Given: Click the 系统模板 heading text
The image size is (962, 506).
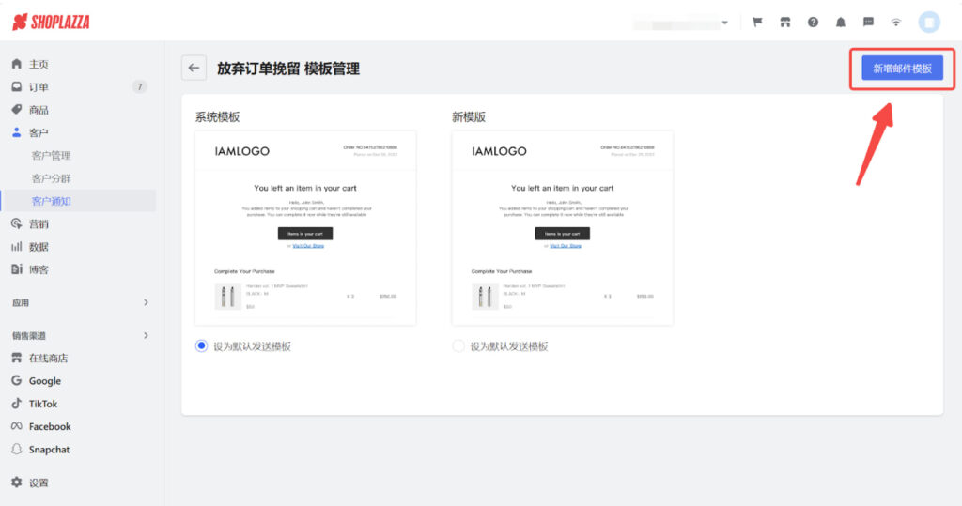Looking at the screenshot, I should pos(217,117).
